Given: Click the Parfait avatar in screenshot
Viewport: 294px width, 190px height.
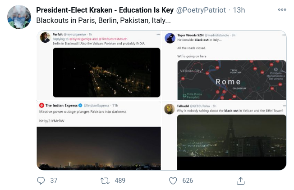Looking at the screenshot, I should [x=45, y=38].
